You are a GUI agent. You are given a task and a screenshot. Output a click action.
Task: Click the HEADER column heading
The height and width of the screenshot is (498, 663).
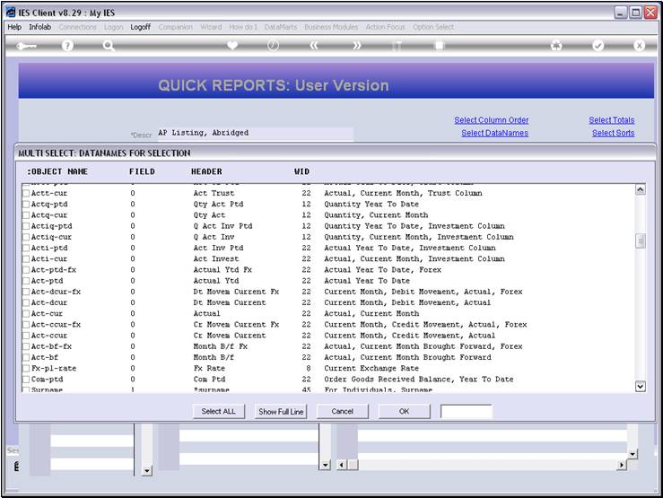pyautogui.click(x=206, y=171)
